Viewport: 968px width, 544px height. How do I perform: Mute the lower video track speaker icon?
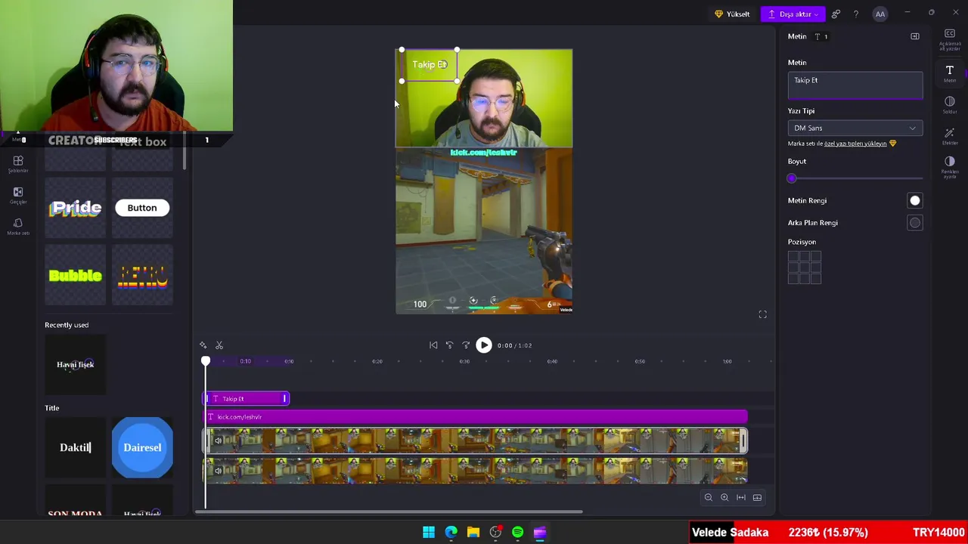point(218,471)
